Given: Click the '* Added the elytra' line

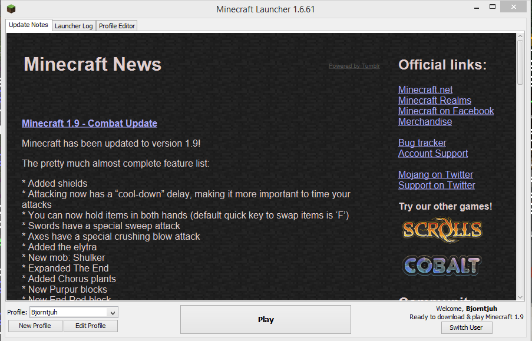Looking at the screenshot, I should click(x=60, y=247).
